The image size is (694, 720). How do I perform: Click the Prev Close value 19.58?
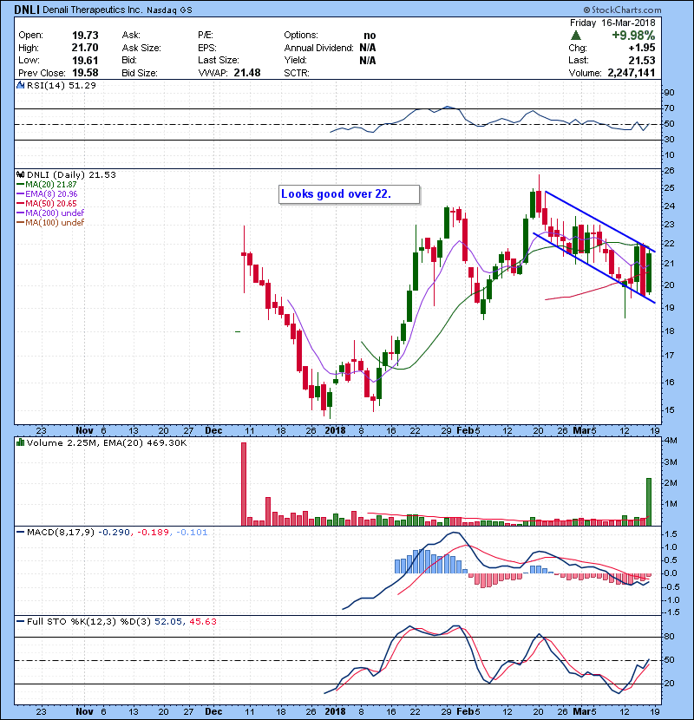point(85,73)
